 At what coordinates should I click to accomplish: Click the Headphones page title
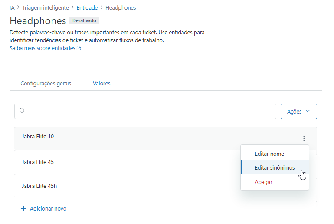[x=38, y=21]
